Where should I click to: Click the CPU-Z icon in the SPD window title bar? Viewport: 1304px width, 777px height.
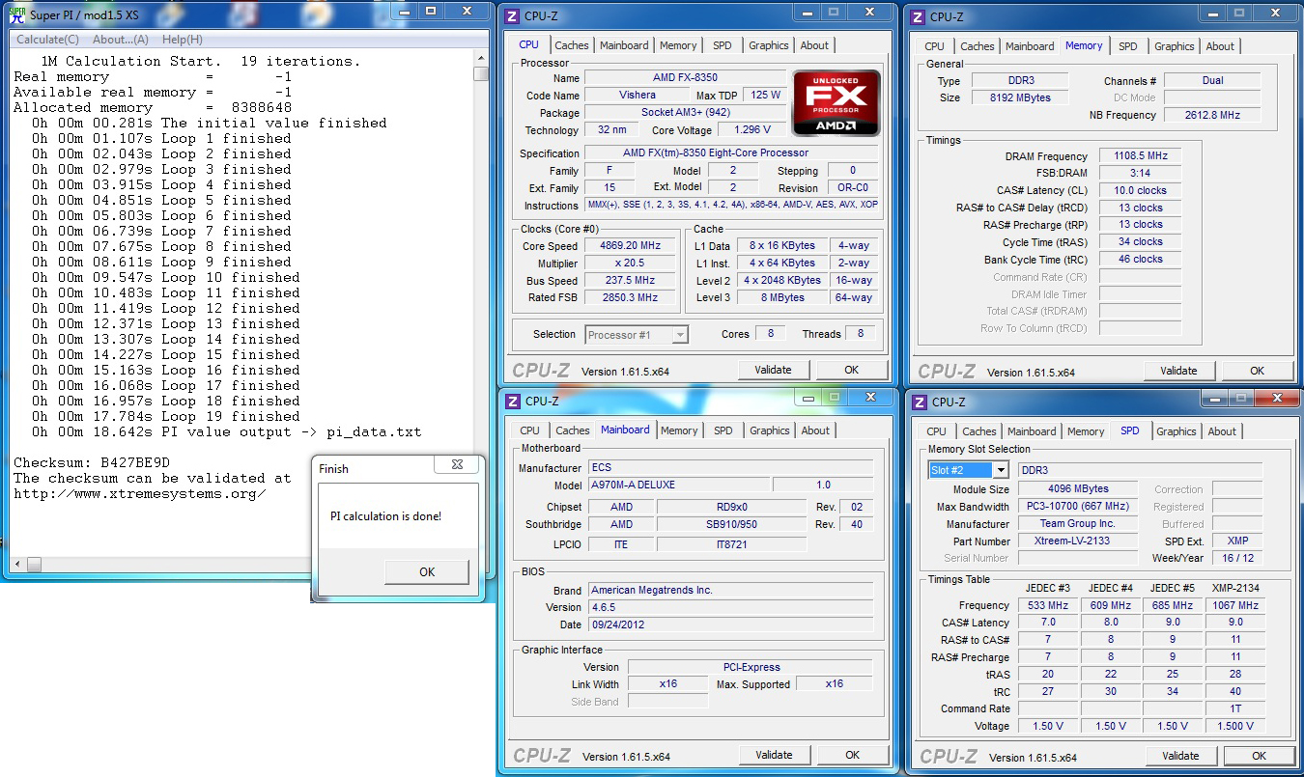[x=921, y=402]
